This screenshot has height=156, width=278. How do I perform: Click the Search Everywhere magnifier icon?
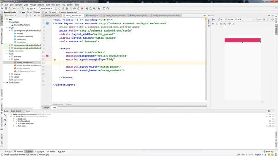(x=108, y=9)
